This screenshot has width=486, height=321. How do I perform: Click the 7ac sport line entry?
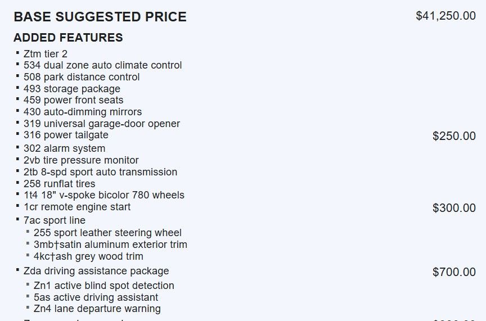click(55, 220)
